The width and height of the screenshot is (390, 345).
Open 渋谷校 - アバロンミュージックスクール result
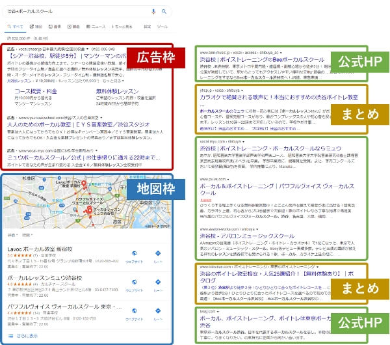pos(247,236)
